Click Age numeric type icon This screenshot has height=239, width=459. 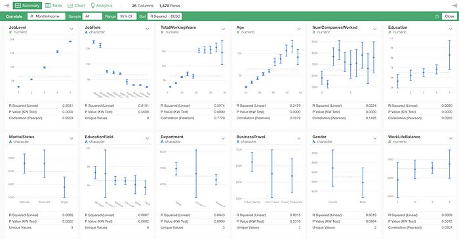pyautogui.click(x=238, y=32)
